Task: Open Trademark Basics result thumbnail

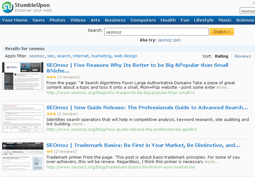Action: [x=23, y=156]
